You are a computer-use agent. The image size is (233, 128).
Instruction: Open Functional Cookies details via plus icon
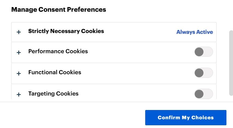(19, 73)
